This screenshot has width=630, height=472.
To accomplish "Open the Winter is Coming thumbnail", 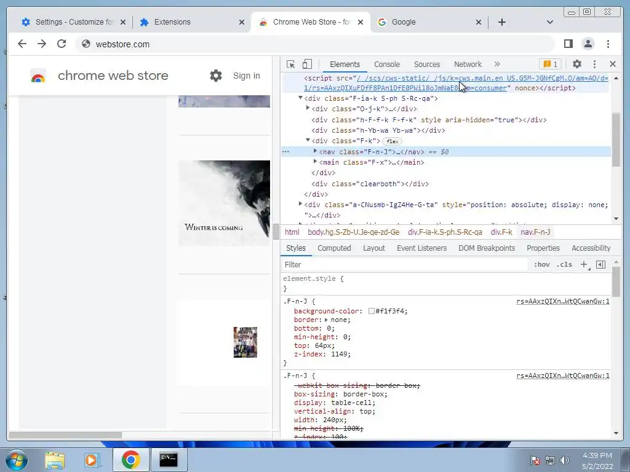I will [224, 203].
